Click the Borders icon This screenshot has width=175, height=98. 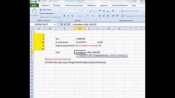tap(80, 16)
